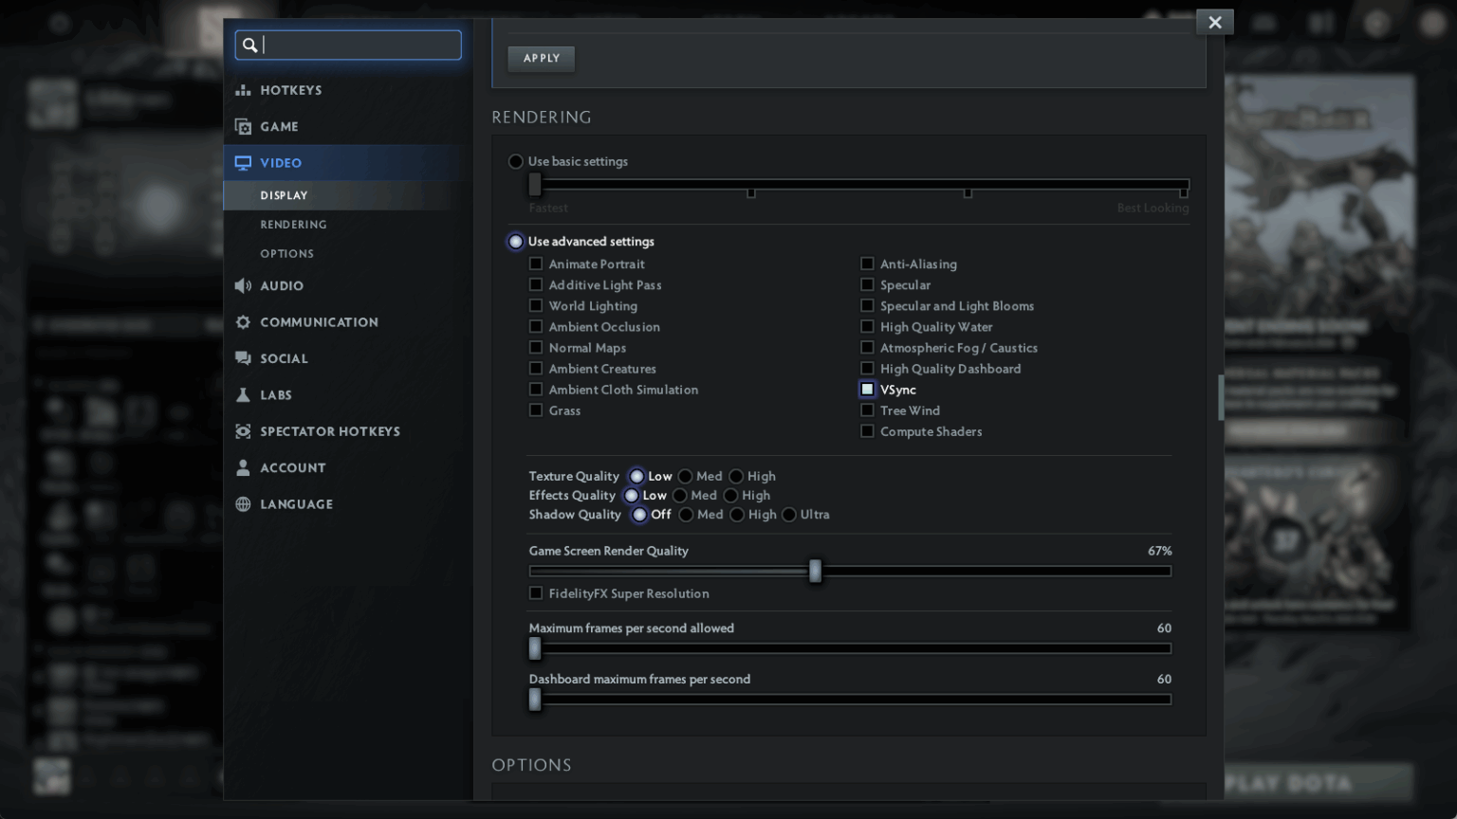The image size is (1457, 819).
Task: Set Shadow Quality to Ultra
Action: pos(789,515)
